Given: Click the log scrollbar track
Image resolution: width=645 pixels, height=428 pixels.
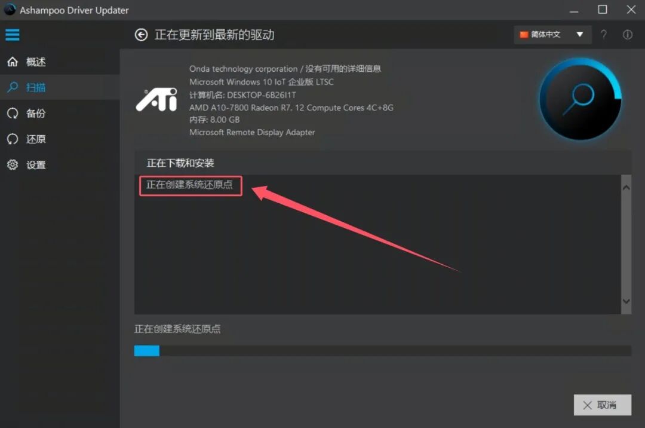Looking at the screenshot, I should click(626, 244).
